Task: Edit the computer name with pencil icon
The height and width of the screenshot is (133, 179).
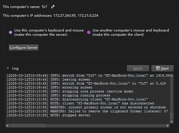Action: tap(53, 7)
